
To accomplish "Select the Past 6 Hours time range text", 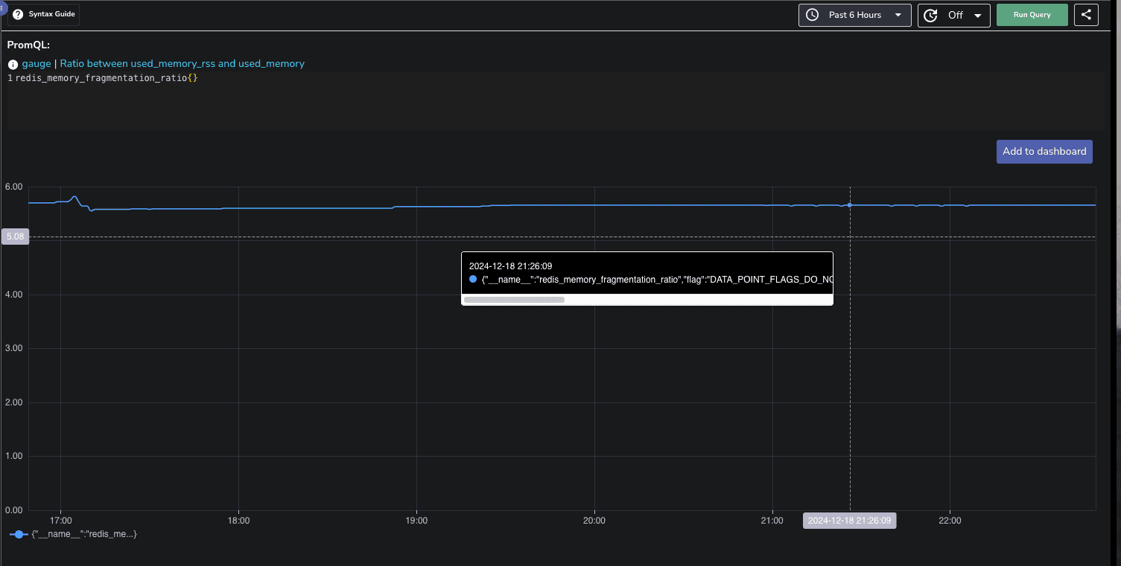I will [854, 15].
